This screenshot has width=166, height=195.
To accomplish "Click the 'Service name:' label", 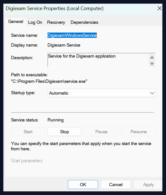I will 25,35.
